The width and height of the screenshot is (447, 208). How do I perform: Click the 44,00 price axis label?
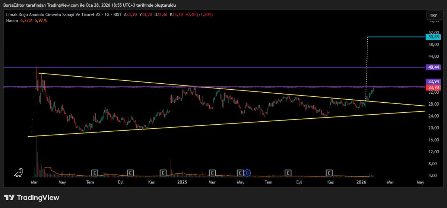point(434,57)
